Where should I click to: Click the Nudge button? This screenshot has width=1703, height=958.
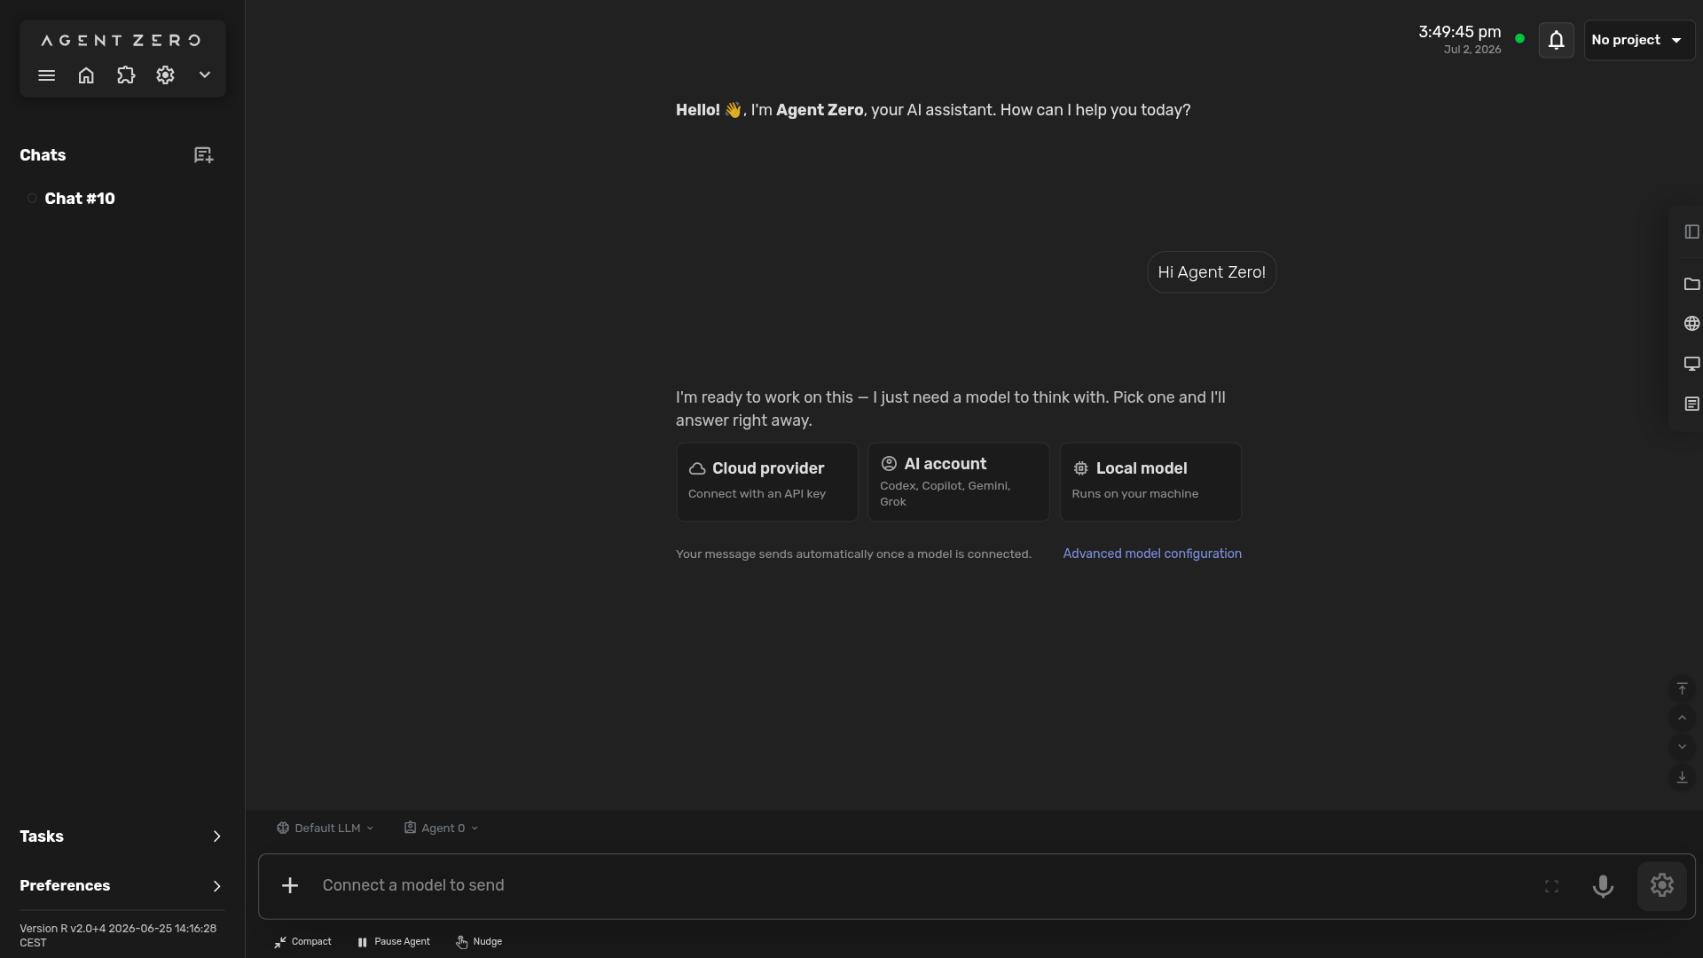479,942
